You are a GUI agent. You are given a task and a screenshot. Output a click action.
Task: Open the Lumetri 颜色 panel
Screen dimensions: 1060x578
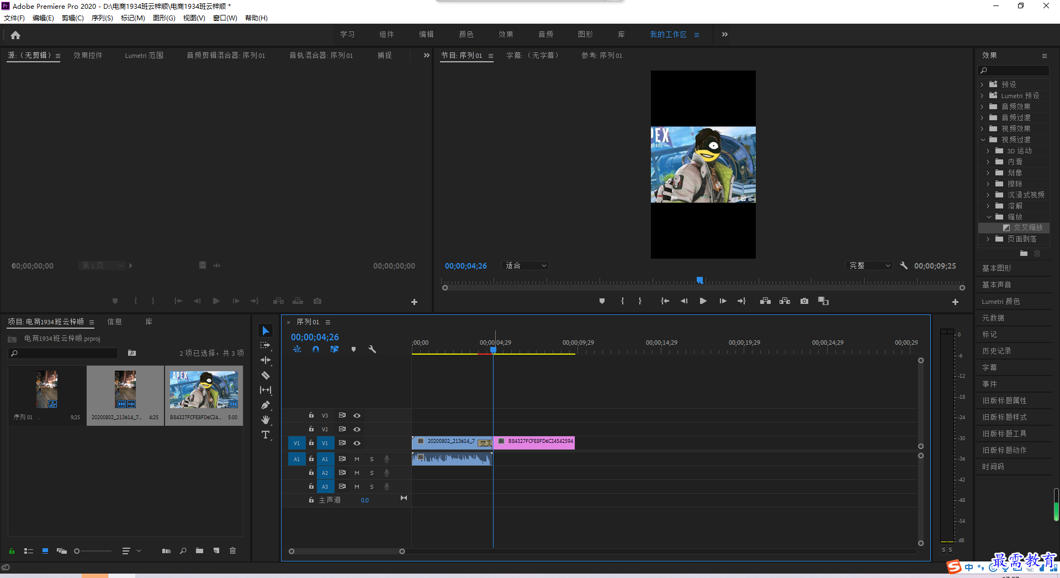click(x=1001, y=301)
